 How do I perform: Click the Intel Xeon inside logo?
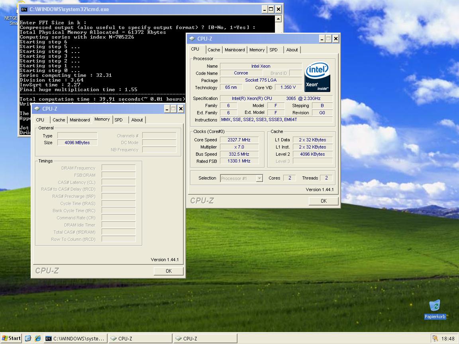coord(317,76)
